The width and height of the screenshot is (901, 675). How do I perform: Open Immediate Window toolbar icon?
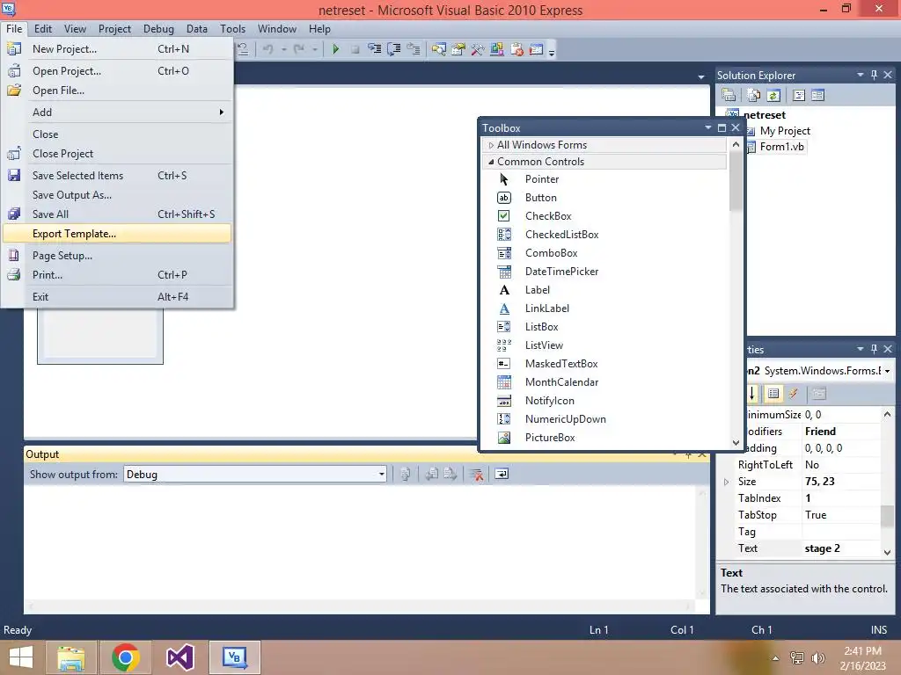pyautogui.click(x=536, y=49)
